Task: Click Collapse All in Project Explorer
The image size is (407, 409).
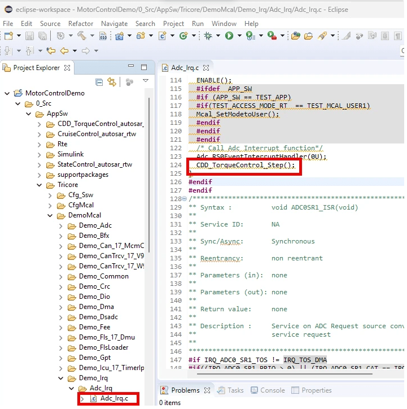Action: point(99,82)
